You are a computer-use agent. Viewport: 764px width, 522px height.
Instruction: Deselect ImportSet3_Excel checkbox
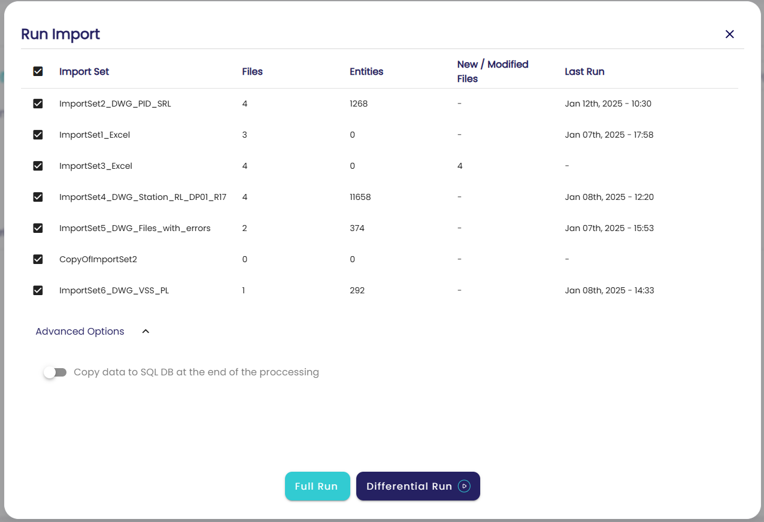[x=38, y=166]
